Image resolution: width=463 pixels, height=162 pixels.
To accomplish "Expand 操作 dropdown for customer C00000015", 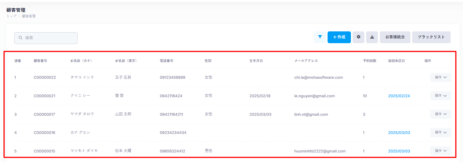I will [441, 151].
